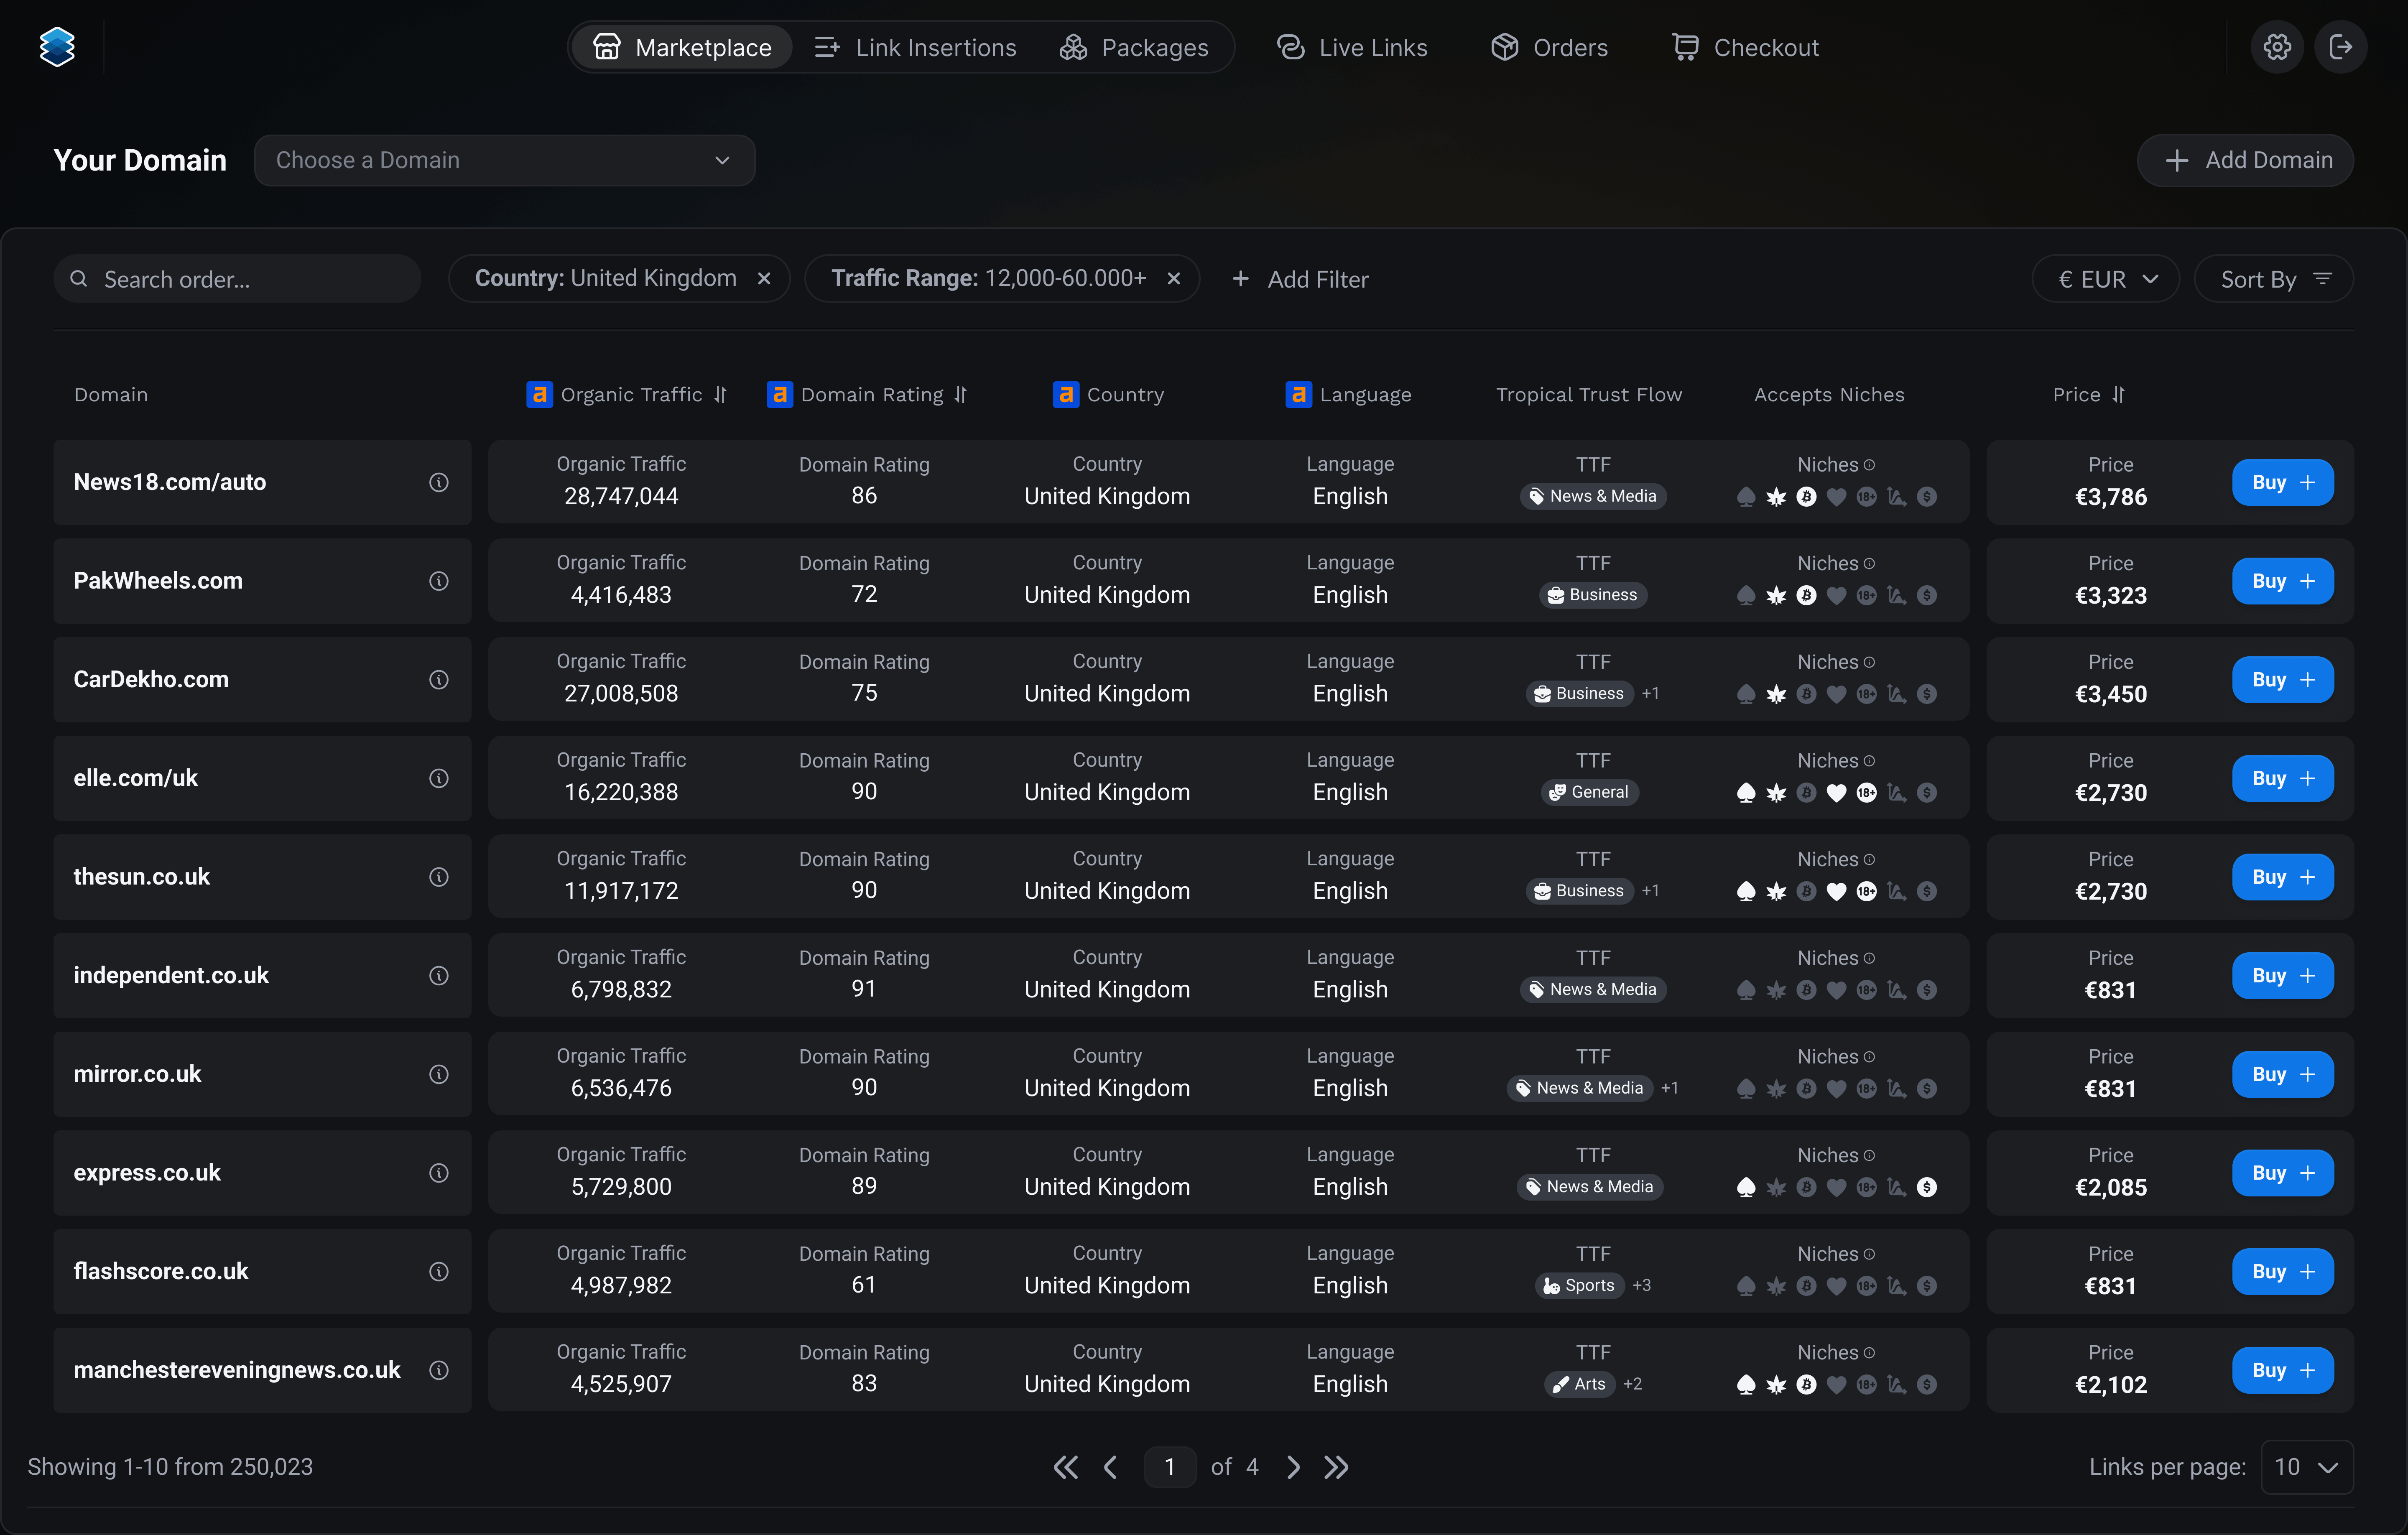Screen dimensions: 2408x1535
Task: Click the Add Domain button
Action: tap(2245, 160)
